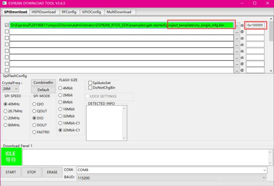Choose 32Mbit-C1 flash size
274x186 pixels.
69,130
